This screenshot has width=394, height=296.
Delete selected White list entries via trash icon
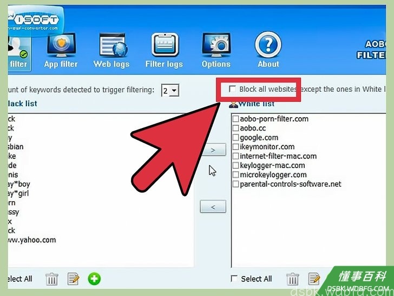[x=292, y=279]
